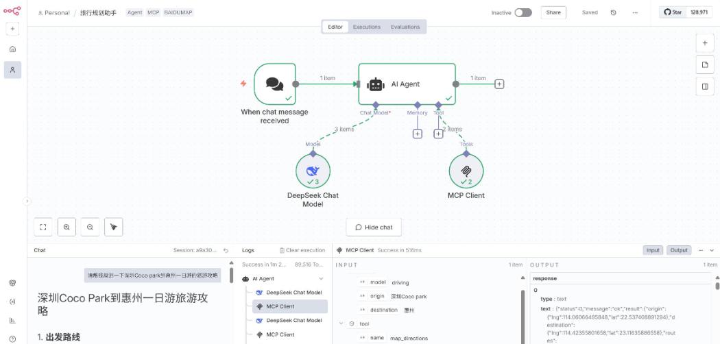Open the chat message trigger node

click(274, 84)
